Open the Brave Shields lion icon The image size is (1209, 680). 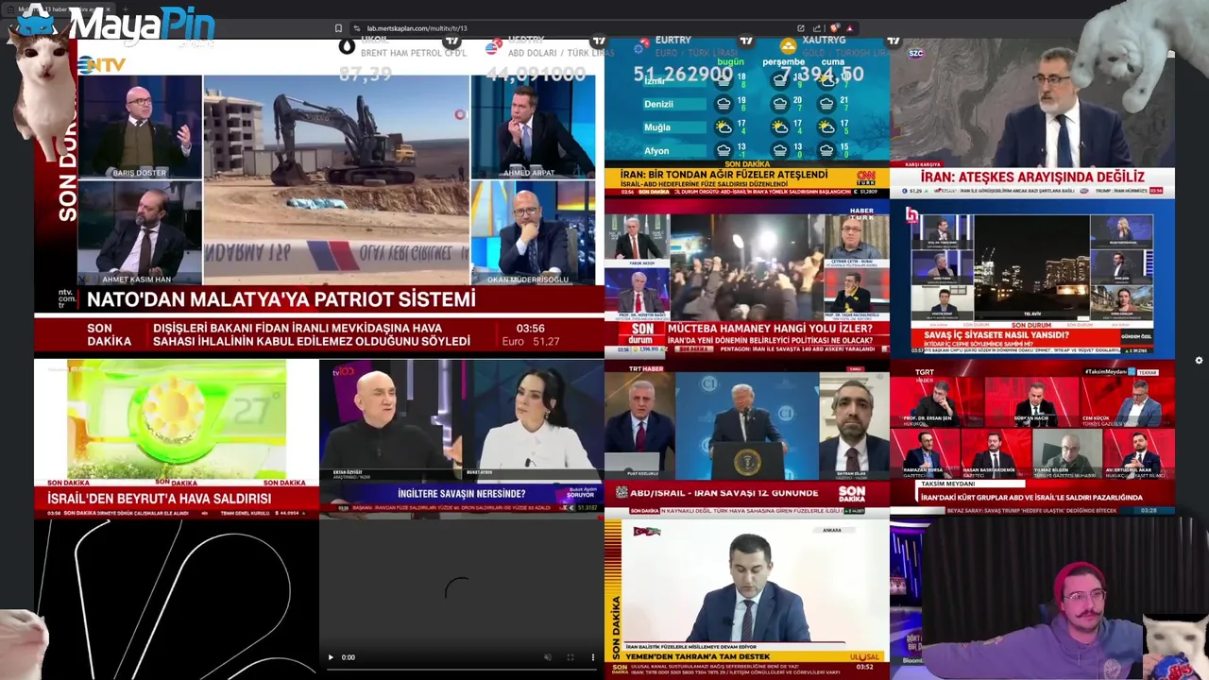point(835,28)
